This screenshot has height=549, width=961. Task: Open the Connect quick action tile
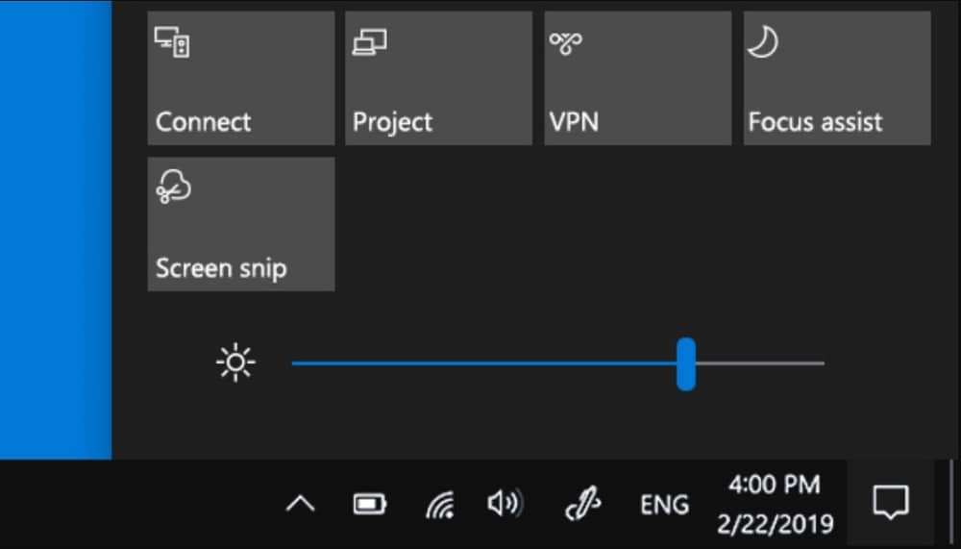[241, 78]
